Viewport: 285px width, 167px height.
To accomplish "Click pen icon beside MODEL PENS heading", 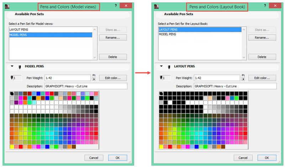I will pos(20,67).
